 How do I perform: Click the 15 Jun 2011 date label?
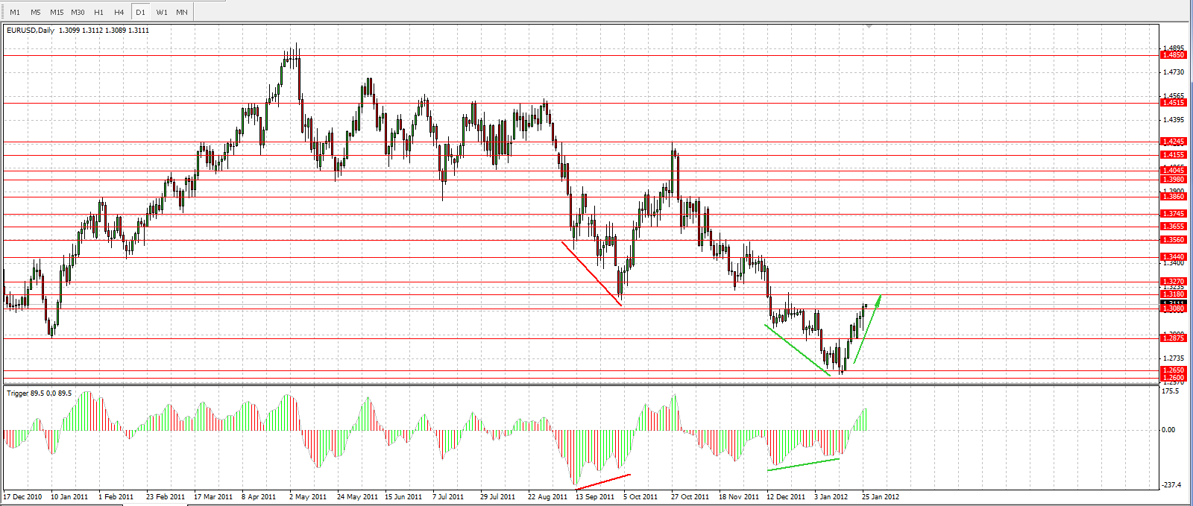(405, 497)
